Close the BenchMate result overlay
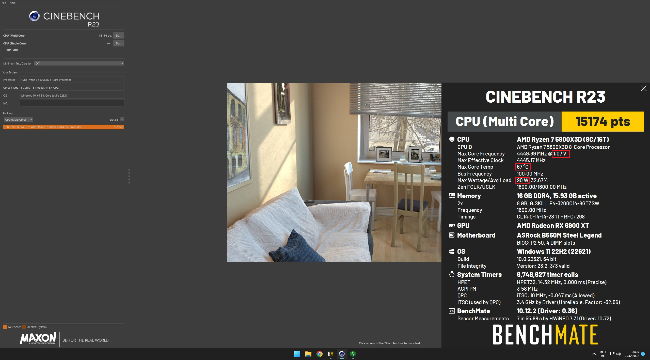Viewport: 650px width, 360px height. 644,88
